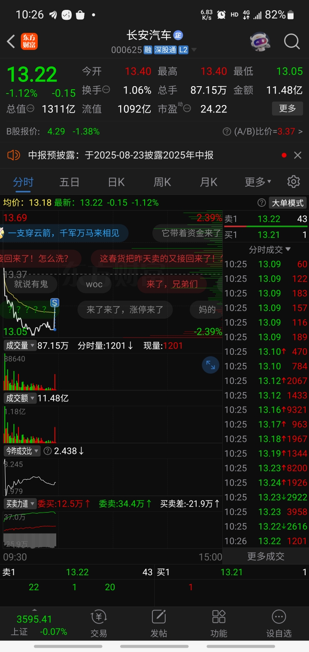Tap the woc comment bubble

(94, 284)
